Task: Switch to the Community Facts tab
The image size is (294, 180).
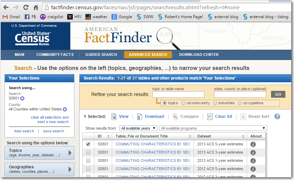Action: (55, 55)
